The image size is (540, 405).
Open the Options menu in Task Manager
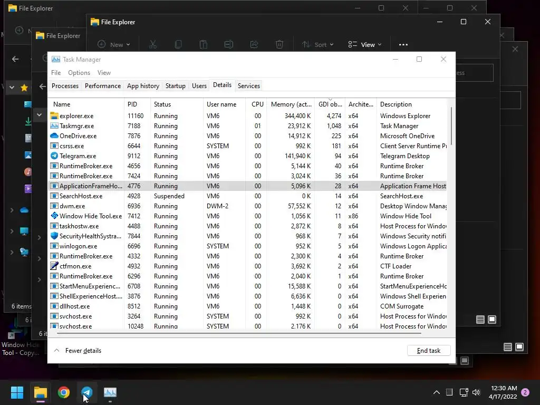tap(79, 73)
